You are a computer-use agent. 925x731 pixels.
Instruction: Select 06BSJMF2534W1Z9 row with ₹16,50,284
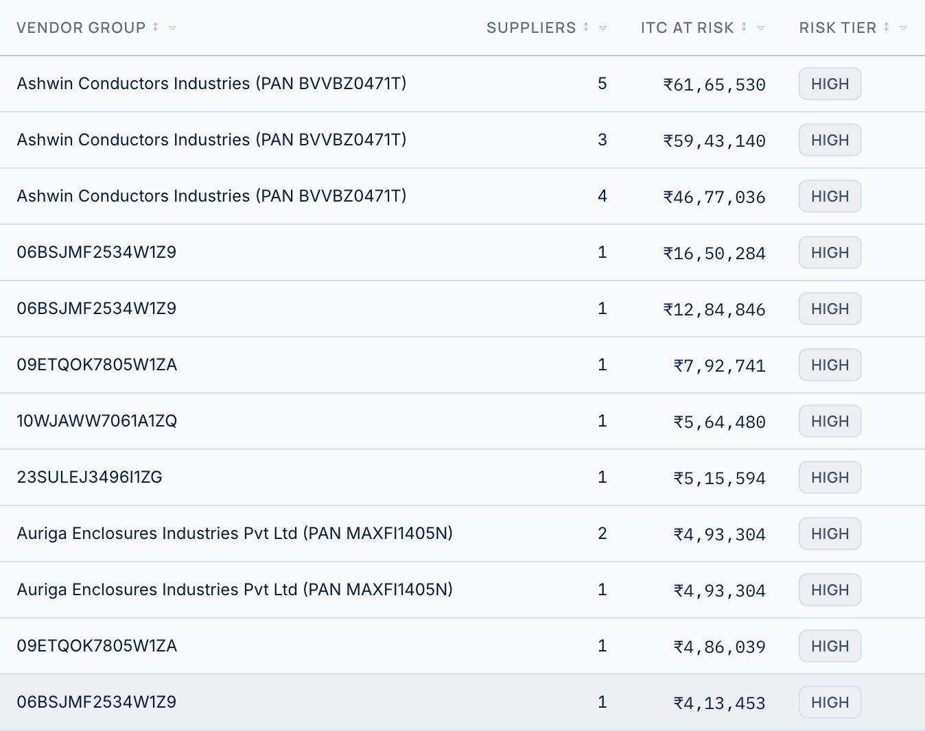pyautogui.click(x=462, y=252)
